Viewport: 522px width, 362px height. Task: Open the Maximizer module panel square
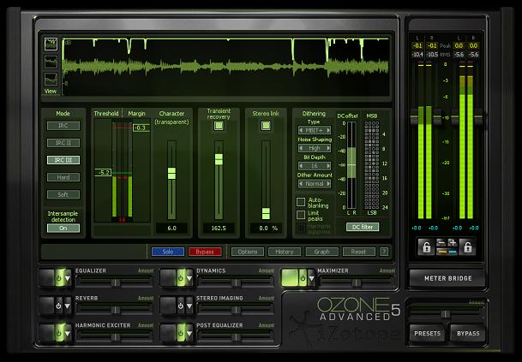(290, 278)
